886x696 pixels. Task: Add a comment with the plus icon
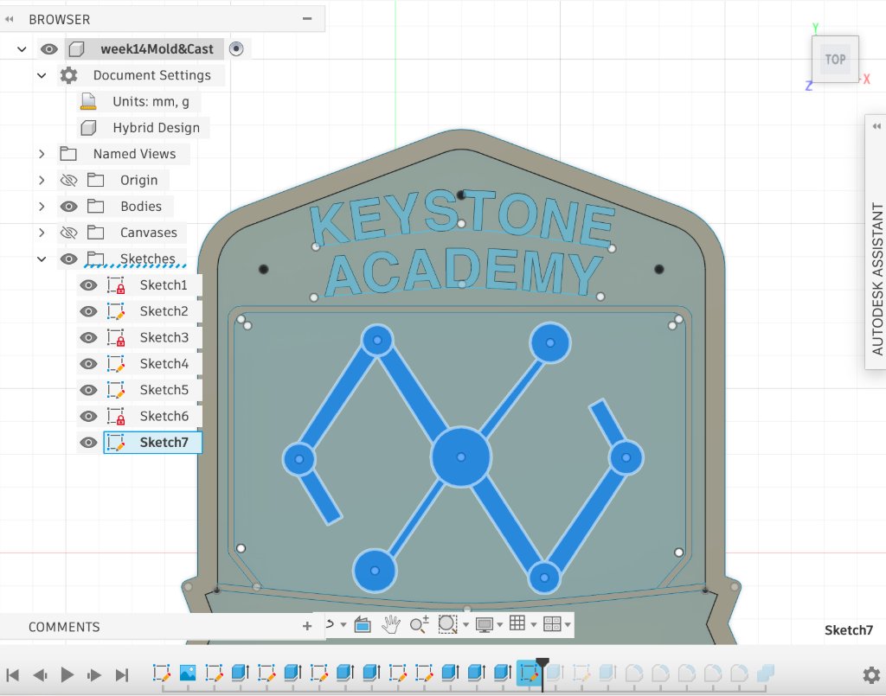click(307, 626)
